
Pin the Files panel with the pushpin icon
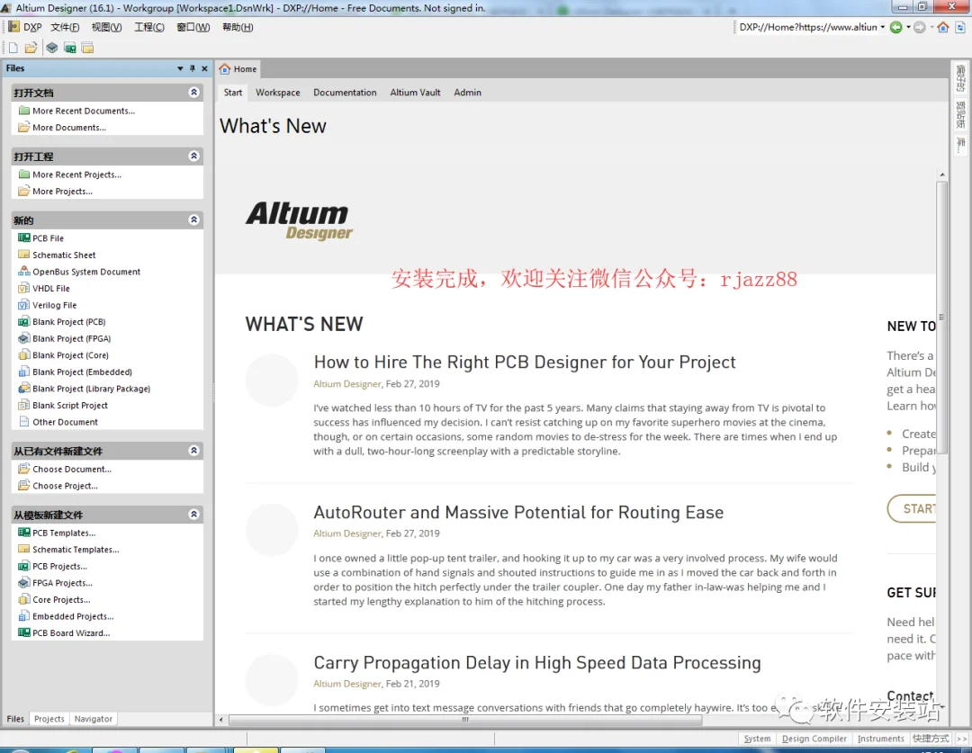pyautogui.click(x=193, y=68)
